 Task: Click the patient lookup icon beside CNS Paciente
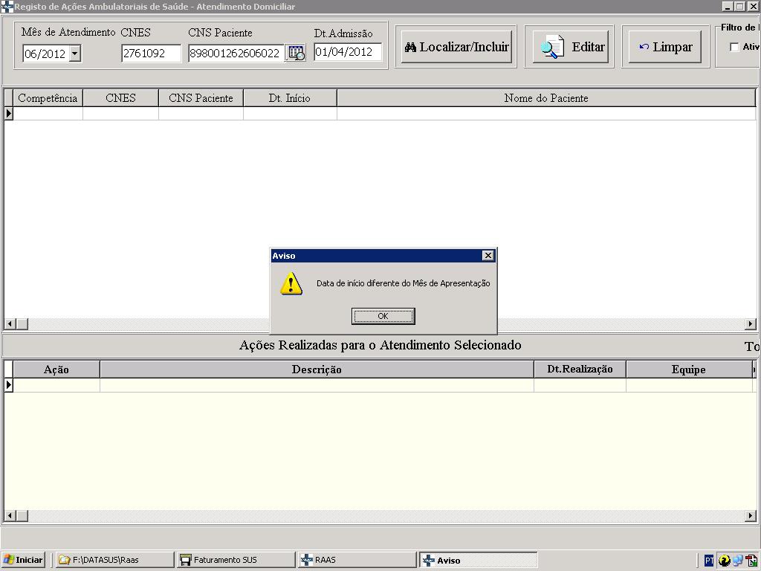(296, 53)
